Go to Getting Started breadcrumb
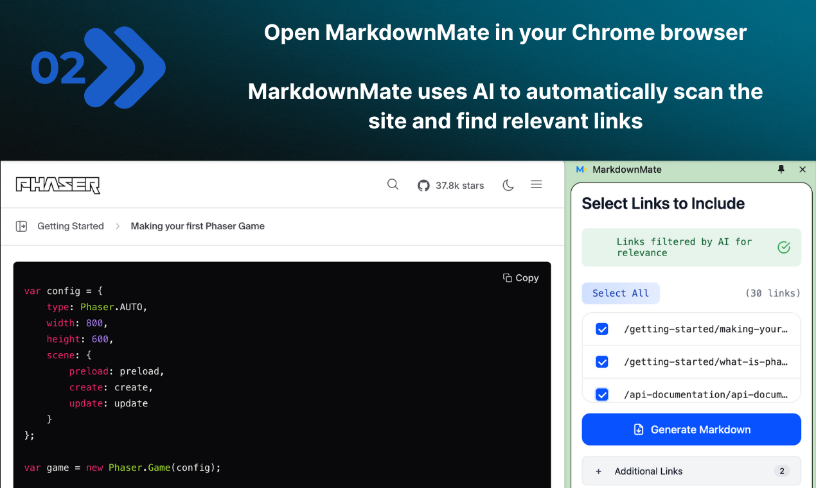This screenshot has width=816, height=488. 71,226
